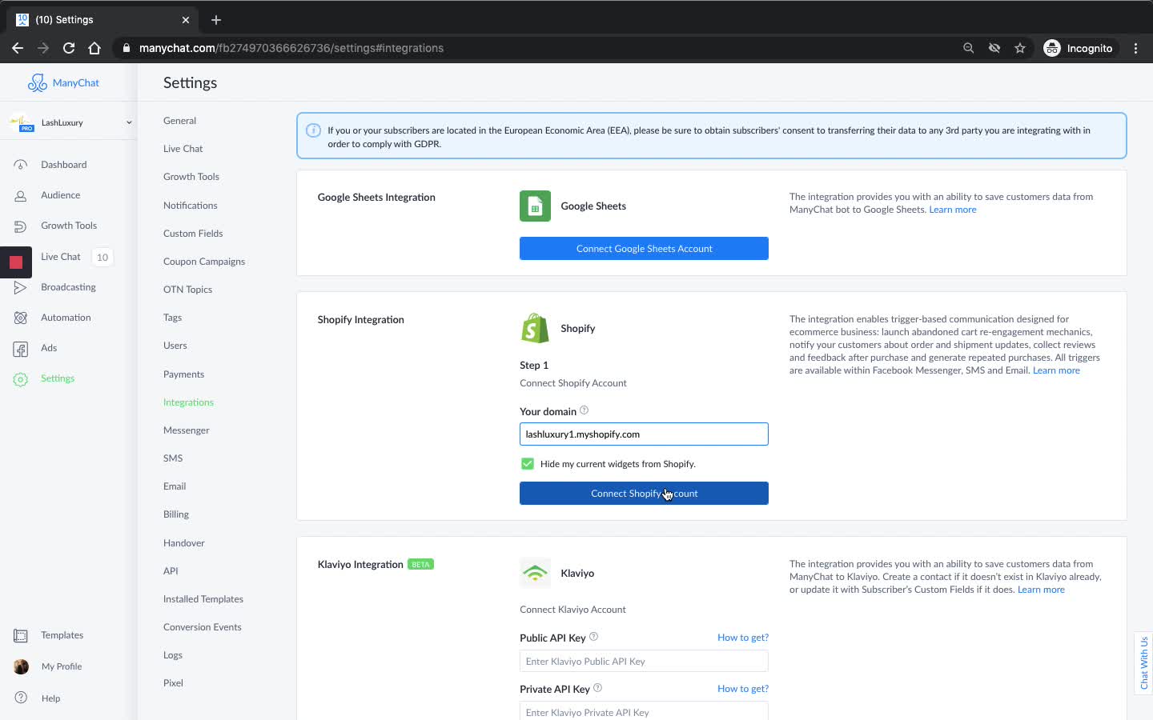Screen dimensions: 1153x720
Task: Open Learn more link for Google Sheets
Action: [x=953, y=210]
